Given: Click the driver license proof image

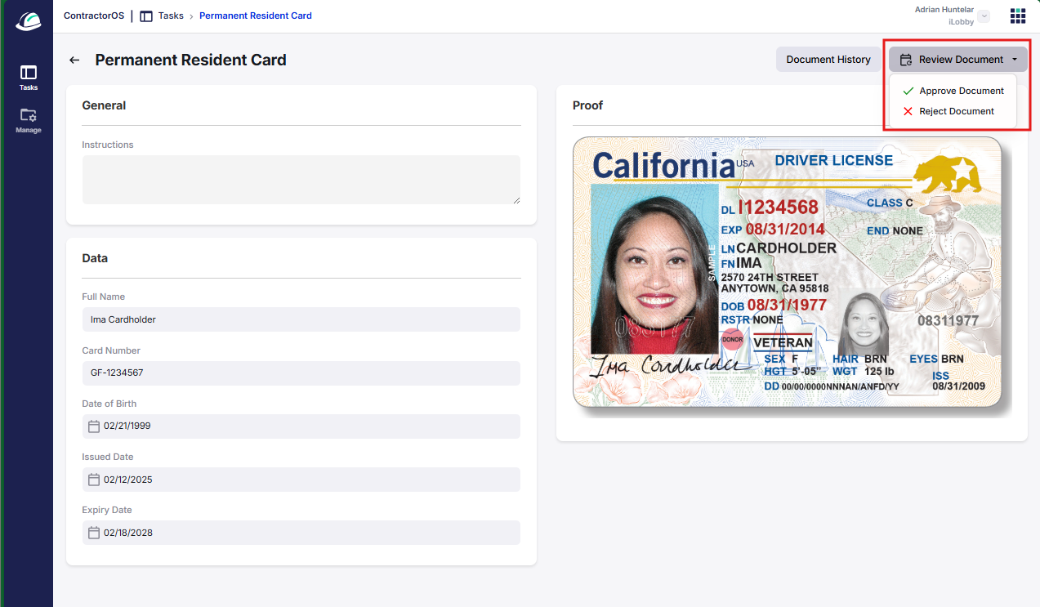Looking at the screenshot, I should coord(787,272).
